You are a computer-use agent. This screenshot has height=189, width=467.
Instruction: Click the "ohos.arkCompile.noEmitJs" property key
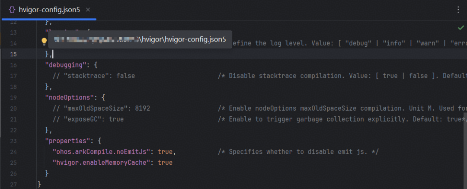click(101, 152)
